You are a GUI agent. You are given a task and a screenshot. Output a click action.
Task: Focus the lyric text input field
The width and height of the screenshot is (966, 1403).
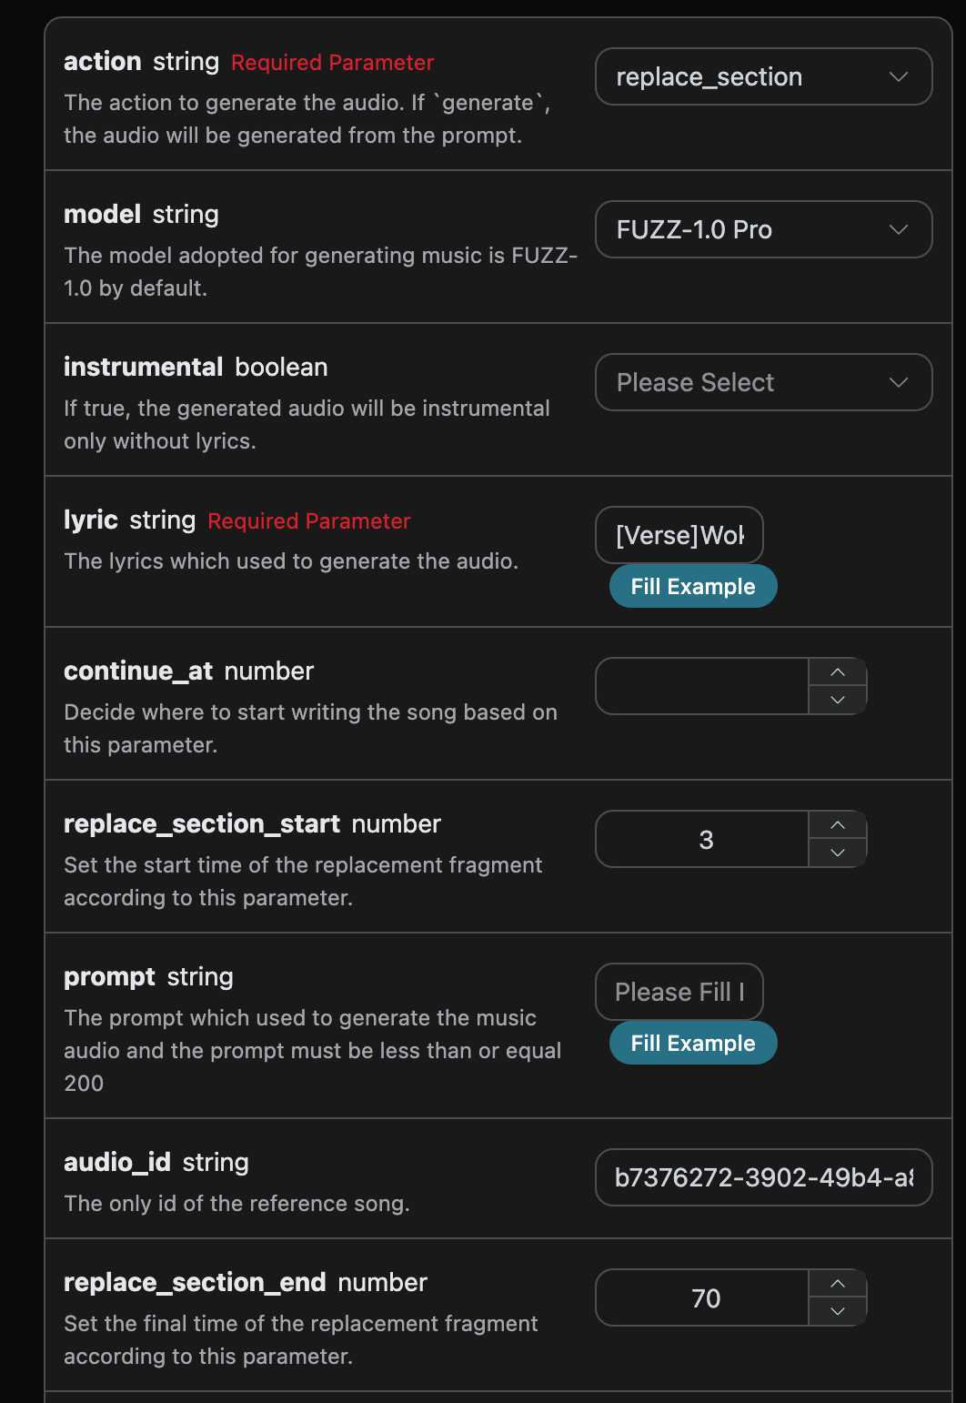[x=679, y=535]
